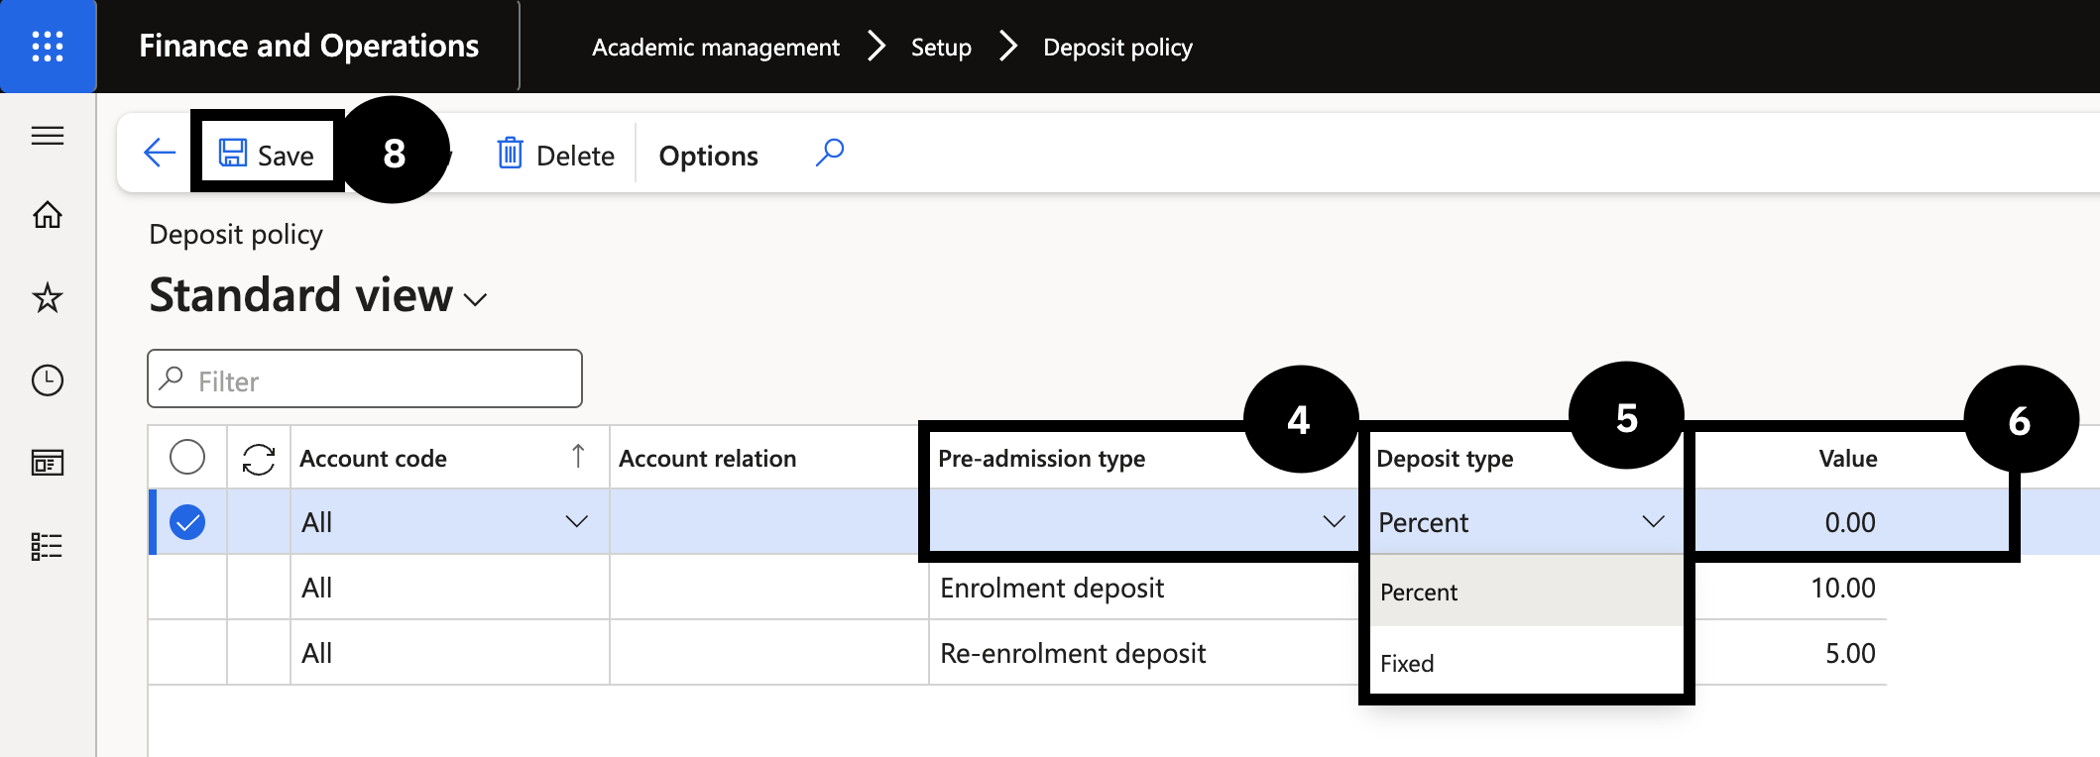Click Setup breadcrumb
The height and width of the screenshot is (757, 2100).
click(941, 48)
